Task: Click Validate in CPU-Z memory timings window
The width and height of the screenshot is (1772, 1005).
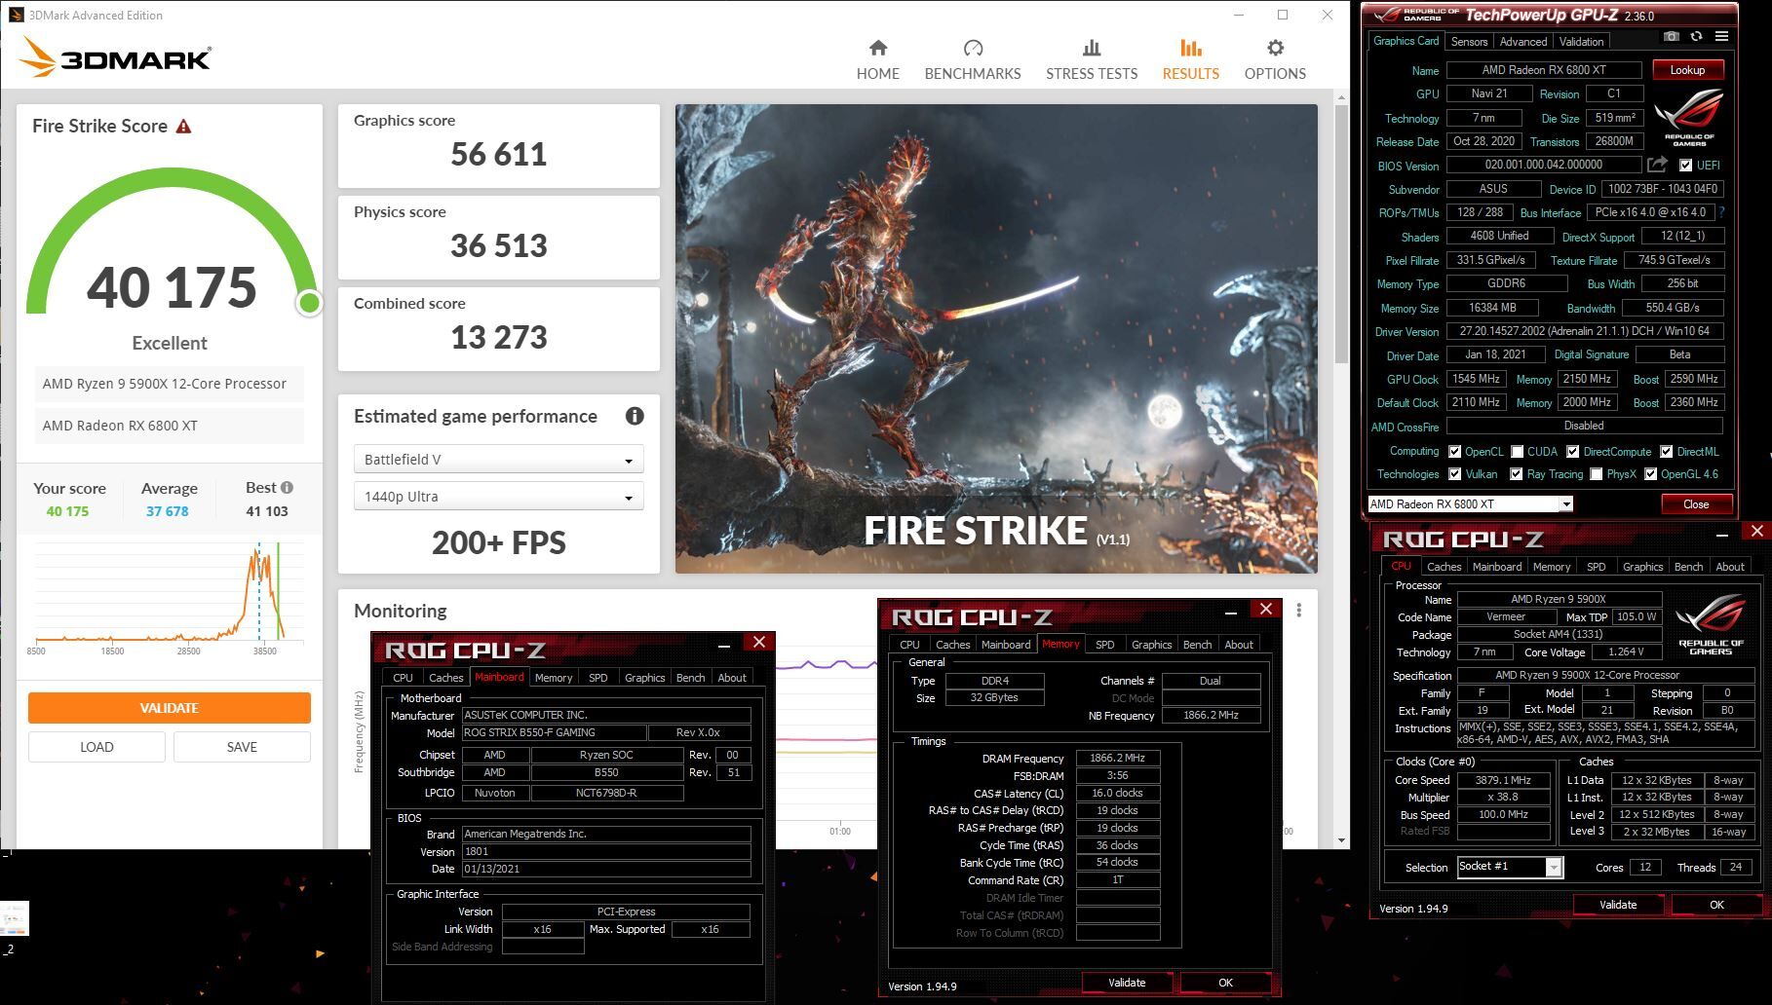Action: point(1127,983)
